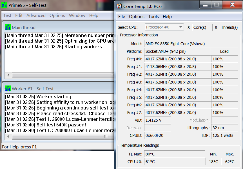Click the Worker #1 horizontal scrollbar thumb
Screen dimensions: 243x169
[x=63, y=137]
